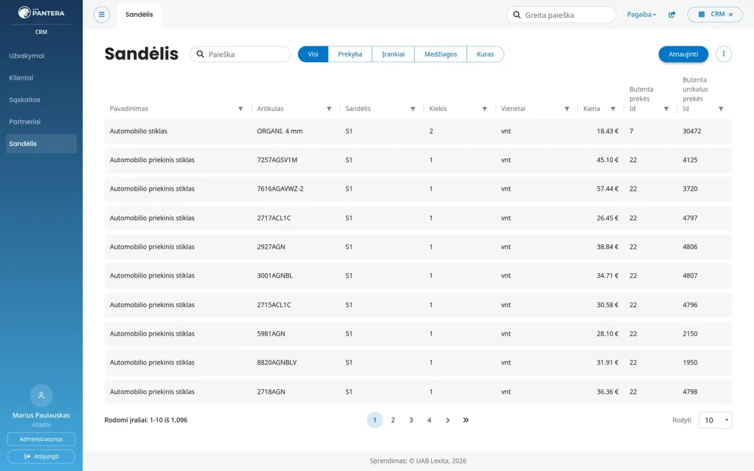The width and height of the screenshot is (754, 471).
Task: Select the Medžiagos category filter
Action: point(440,54)
